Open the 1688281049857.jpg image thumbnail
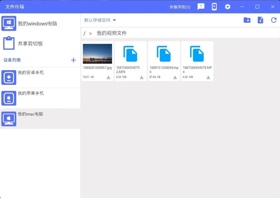 click(x=97, y=53)
